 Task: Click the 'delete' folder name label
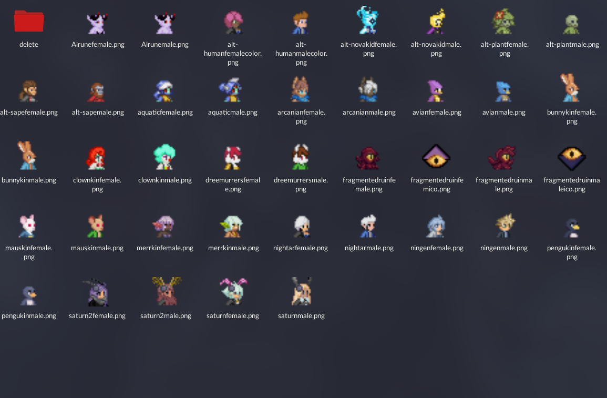coord(29,45)
